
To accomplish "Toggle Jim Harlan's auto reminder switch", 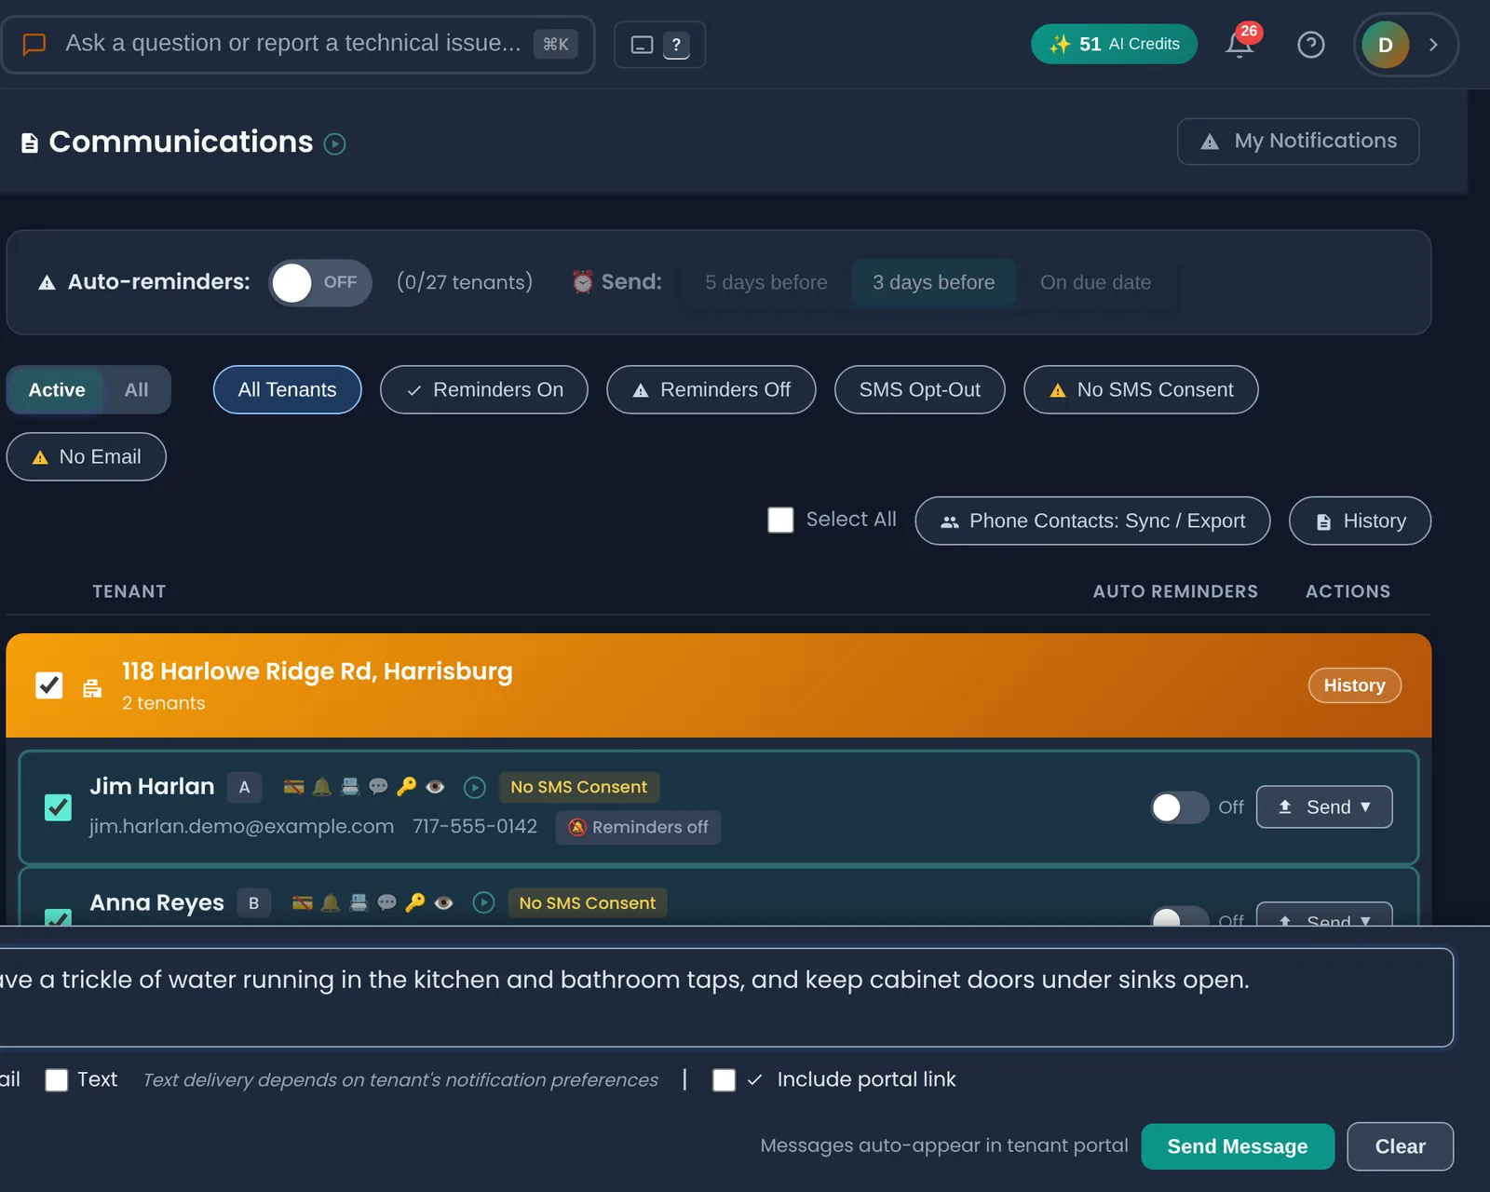I will (x=1179, y=807).
